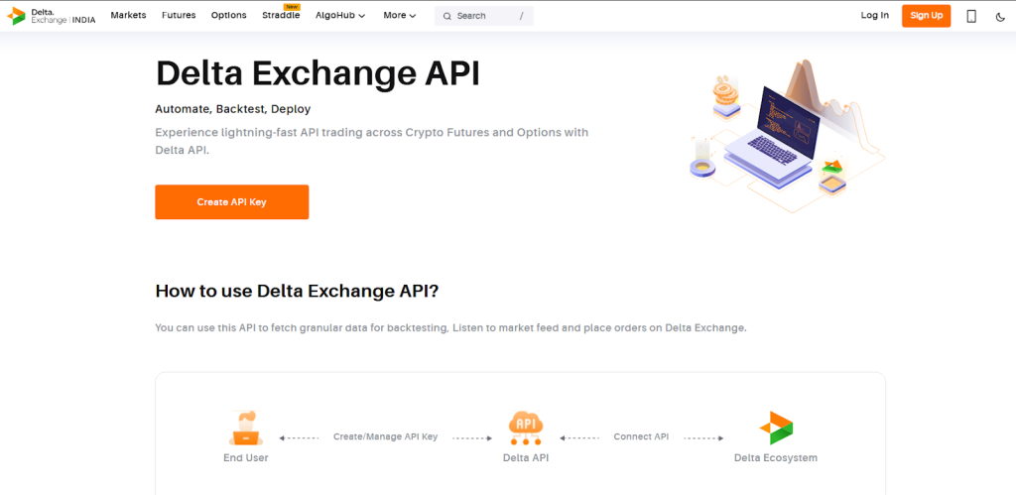Expand the More dropdown menu
Screen dimensions: 1016x495
399,16
